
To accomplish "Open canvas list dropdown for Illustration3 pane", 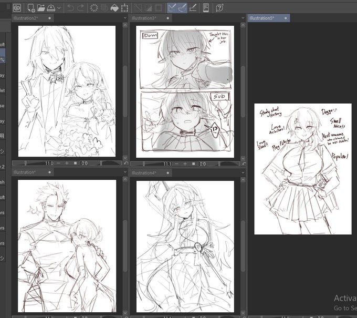I will 243,18.
